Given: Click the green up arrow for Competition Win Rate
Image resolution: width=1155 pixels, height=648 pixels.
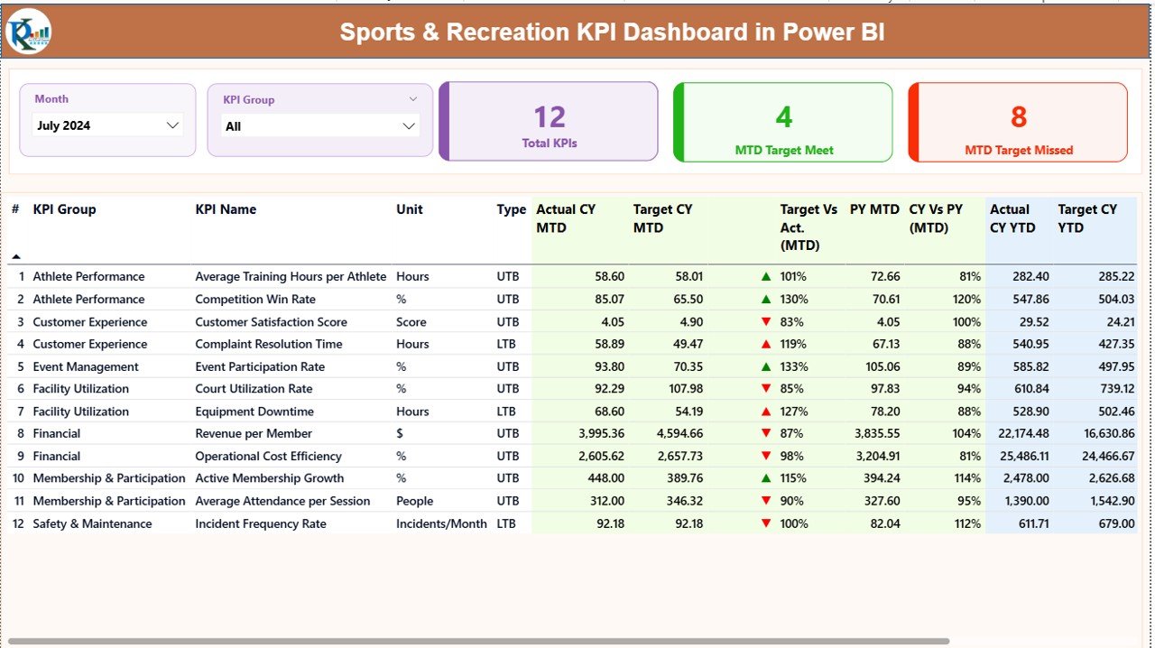Looking at the screenshot, I should (x=765, y=299).
